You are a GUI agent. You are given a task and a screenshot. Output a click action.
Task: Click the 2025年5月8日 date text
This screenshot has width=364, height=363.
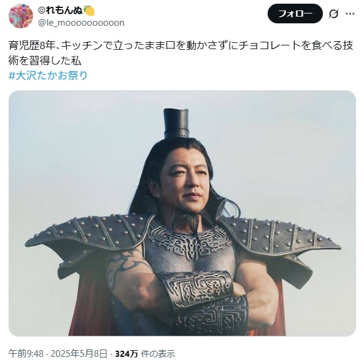tap(79, 354)
